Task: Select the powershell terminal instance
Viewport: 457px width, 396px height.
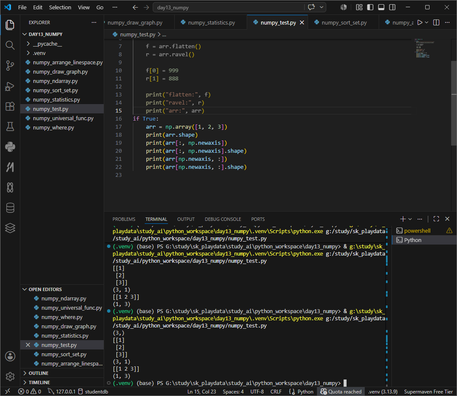Action: pyautogui.click(x=424, y=231)
